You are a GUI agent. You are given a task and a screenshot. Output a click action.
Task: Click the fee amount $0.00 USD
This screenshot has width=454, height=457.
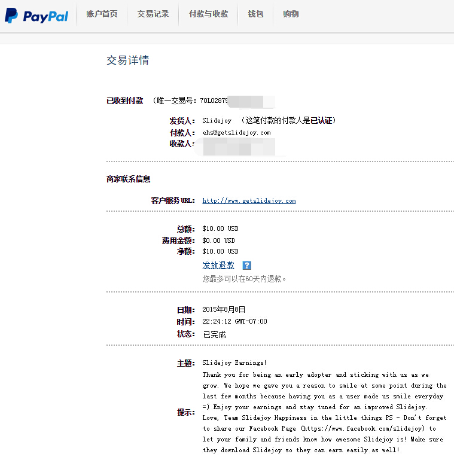tap(218, 240)
